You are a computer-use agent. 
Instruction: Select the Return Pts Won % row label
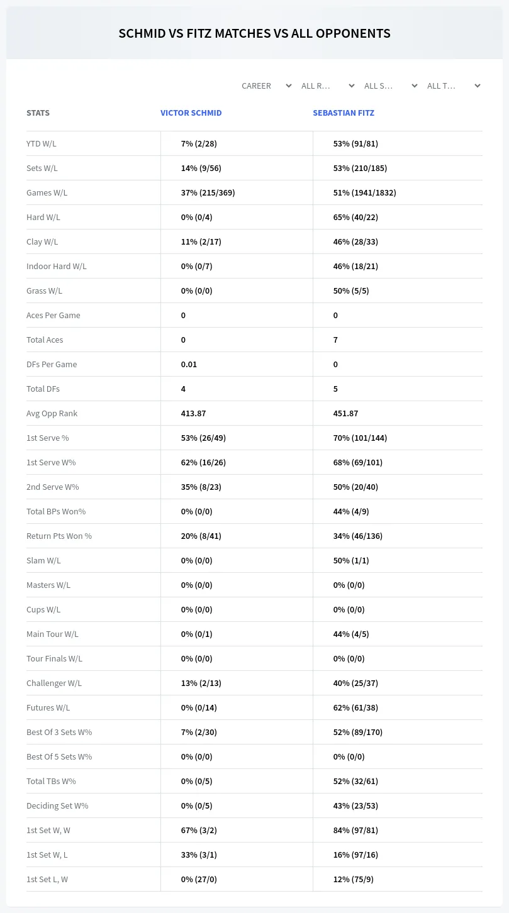pyautogui.click(x=59, y=536)
